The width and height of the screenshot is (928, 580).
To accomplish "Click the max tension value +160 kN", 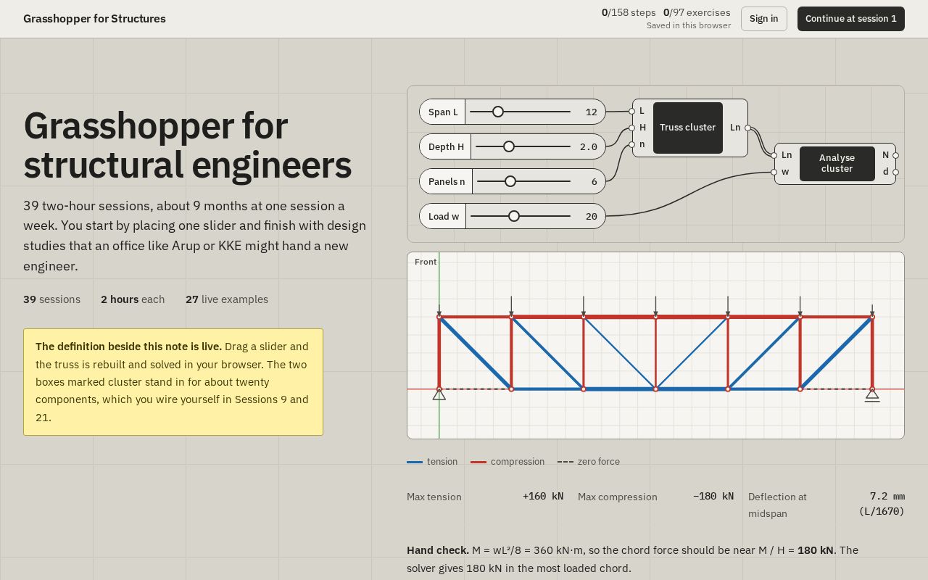I will click(x=543, y=497).
